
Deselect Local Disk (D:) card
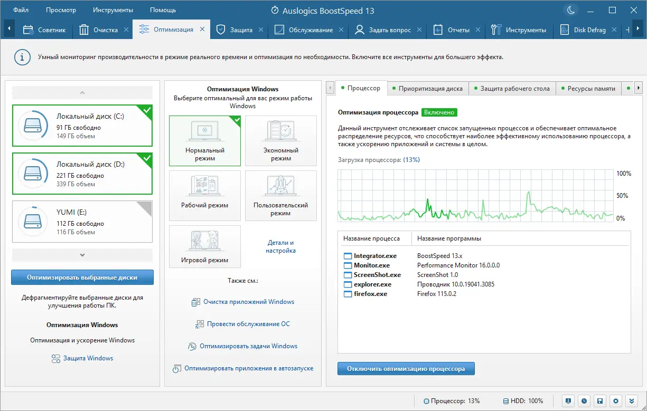tap(82, 174)
